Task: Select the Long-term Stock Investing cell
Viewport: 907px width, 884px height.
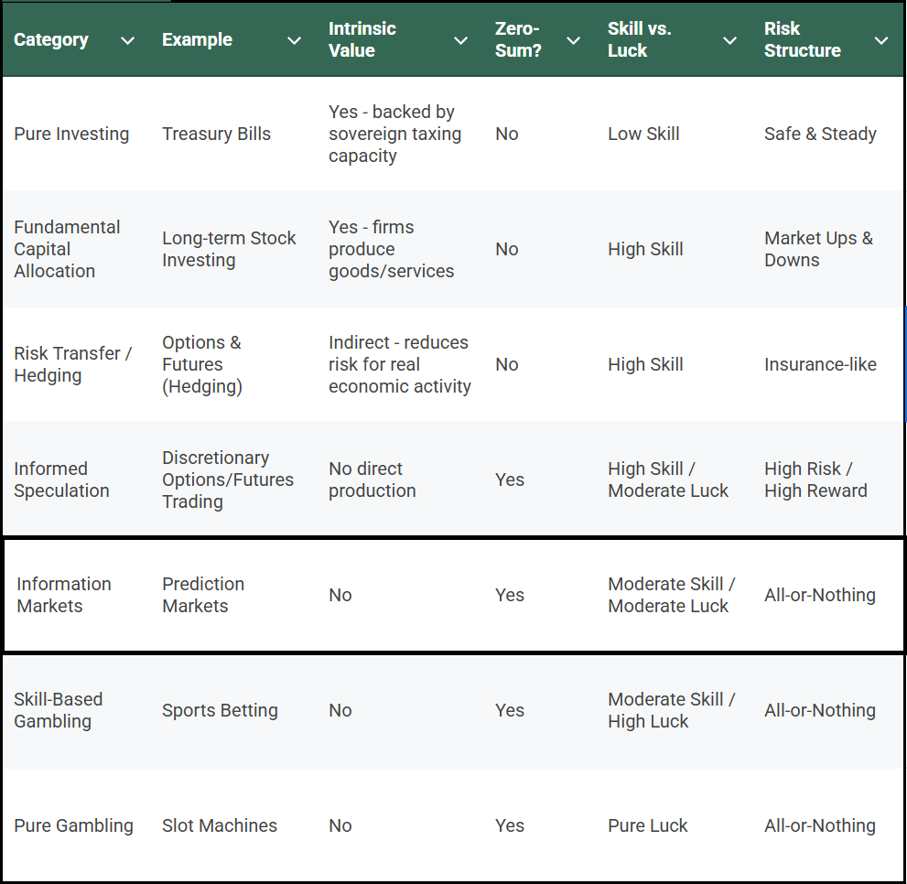Action: pyautogui.click(x=229, y=249)
